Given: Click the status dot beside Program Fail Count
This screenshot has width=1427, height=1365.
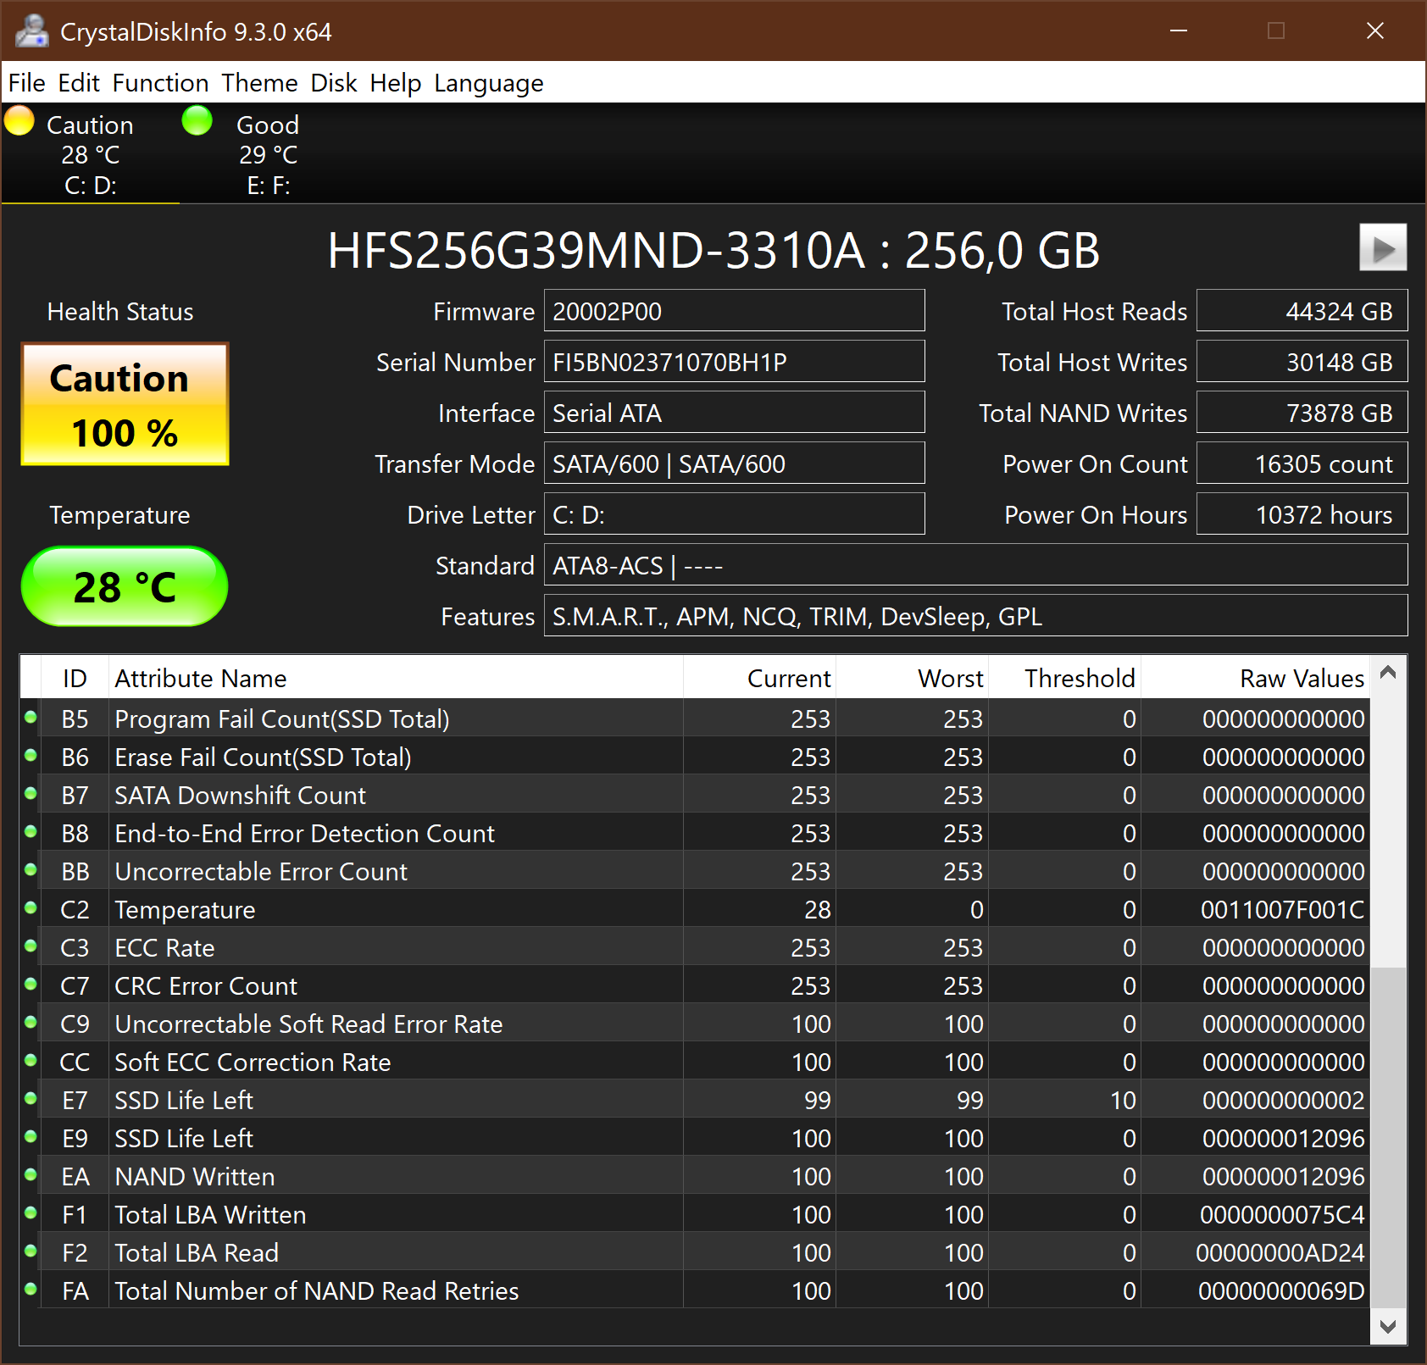Looking at the screenshot, I should point(31,719).
